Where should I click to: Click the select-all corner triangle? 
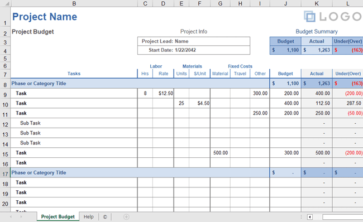(x=7, y=3)
